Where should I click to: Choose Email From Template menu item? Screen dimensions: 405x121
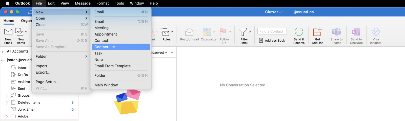[x=113, y=66]
